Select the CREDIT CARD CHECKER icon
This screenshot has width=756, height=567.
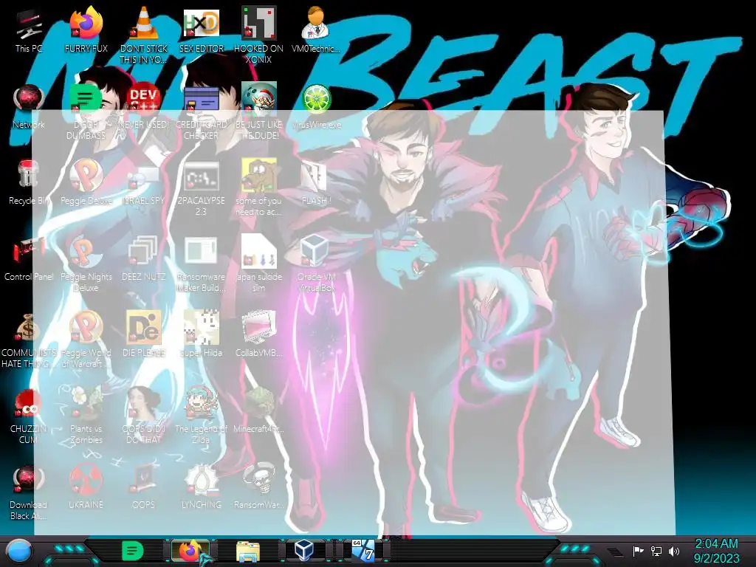(x=201, y=112)
